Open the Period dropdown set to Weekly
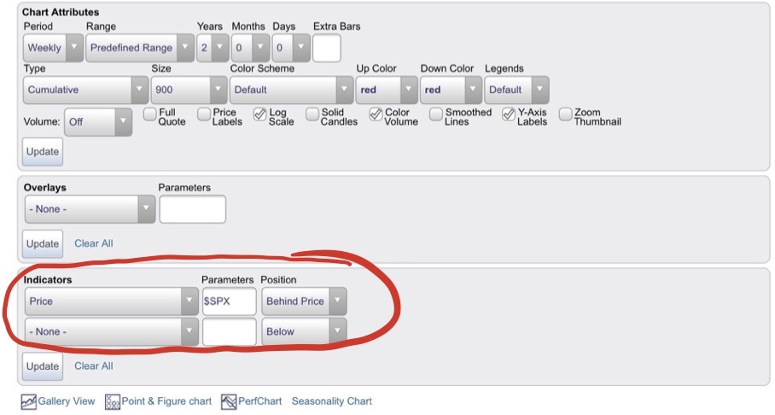The height and width of the screenshot is (415, 775). 53,48
